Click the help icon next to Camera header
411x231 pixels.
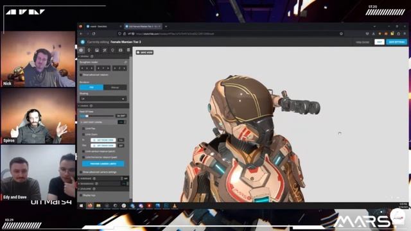(x=91, y=106)
